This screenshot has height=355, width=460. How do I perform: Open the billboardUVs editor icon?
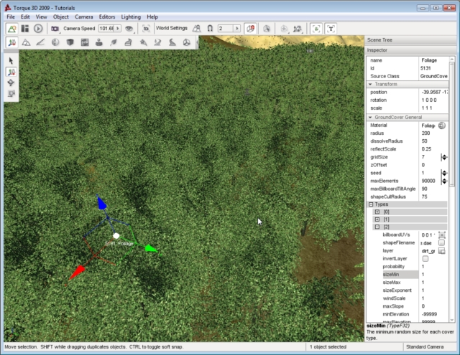(x=443, y=235)
